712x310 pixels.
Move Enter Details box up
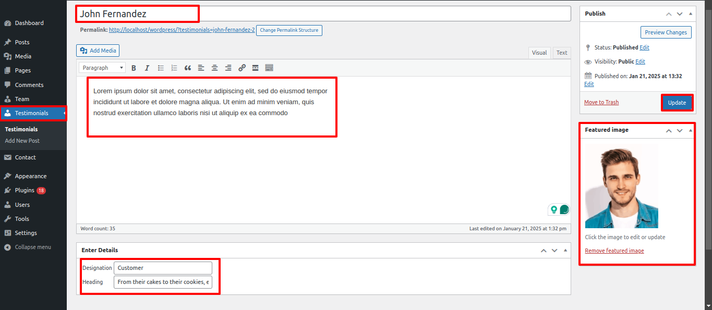544,251
